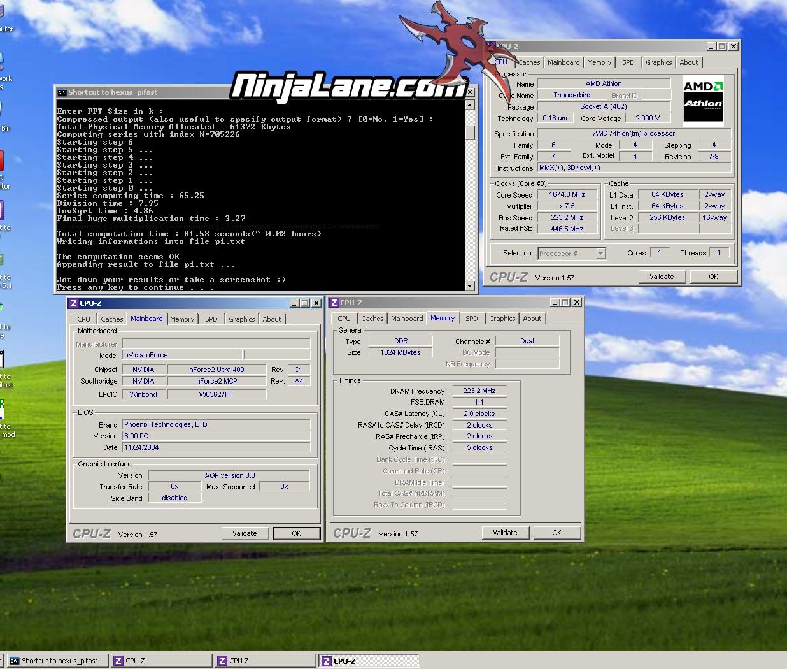Minimize the Mainboard CPU-Z window

click(x=294, y=303)
